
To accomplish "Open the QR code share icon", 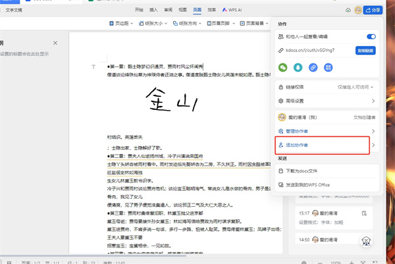I will (x=329, y=66).
